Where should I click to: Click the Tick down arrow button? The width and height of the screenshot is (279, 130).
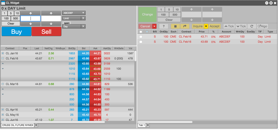click(x=241, y=26)
